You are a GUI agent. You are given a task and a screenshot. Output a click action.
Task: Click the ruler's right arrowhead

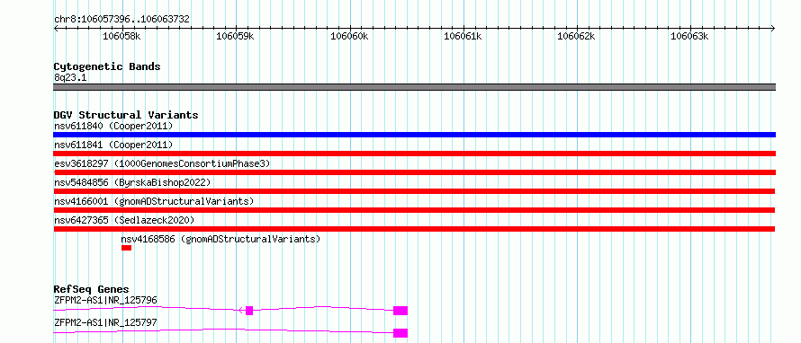[773, 28]
